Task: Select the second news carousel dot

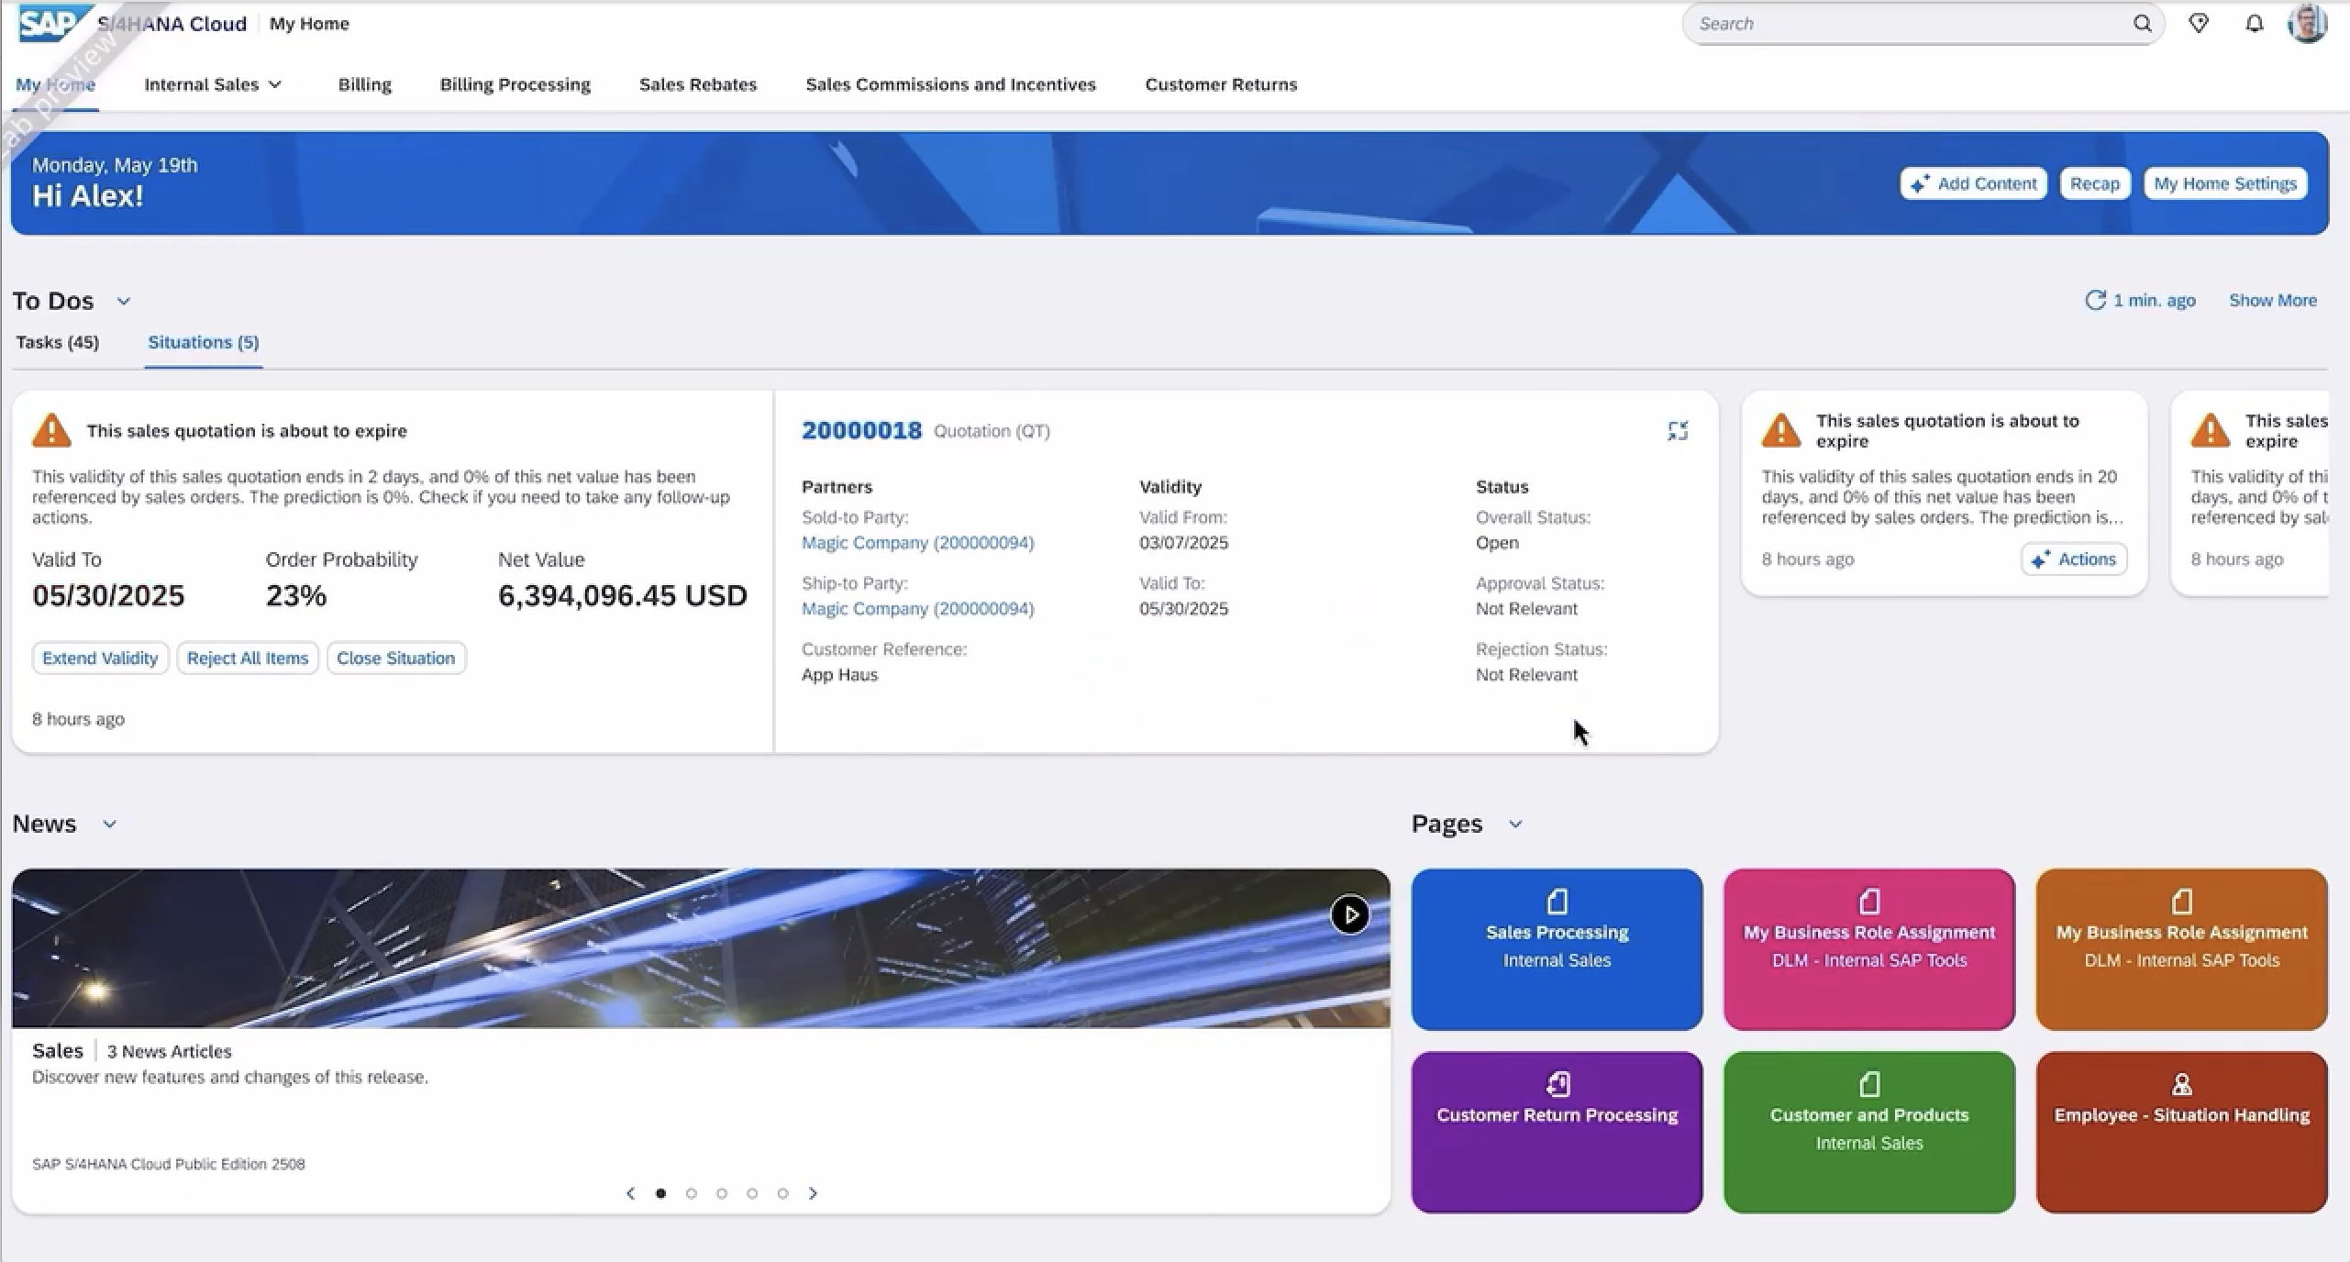Action: (692, 1193)
